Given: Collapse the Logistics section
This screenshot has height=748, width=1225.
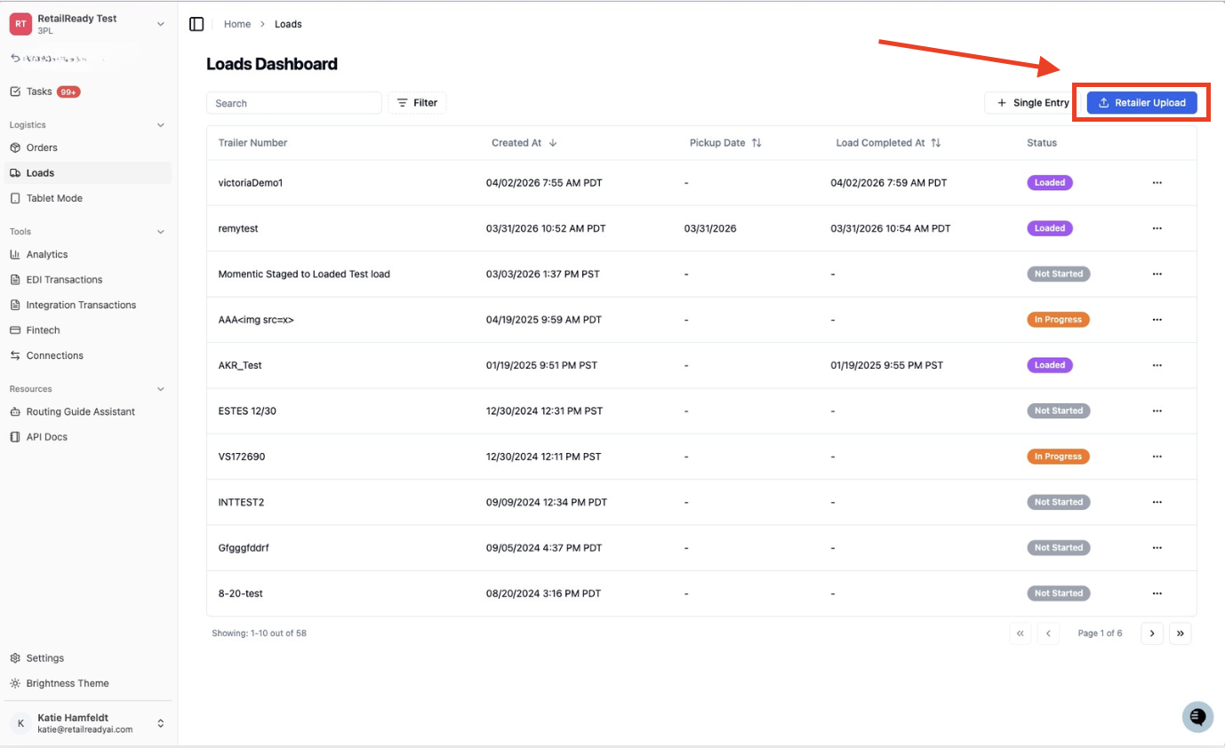Looking at the screenshot, I should click(161, 125).
